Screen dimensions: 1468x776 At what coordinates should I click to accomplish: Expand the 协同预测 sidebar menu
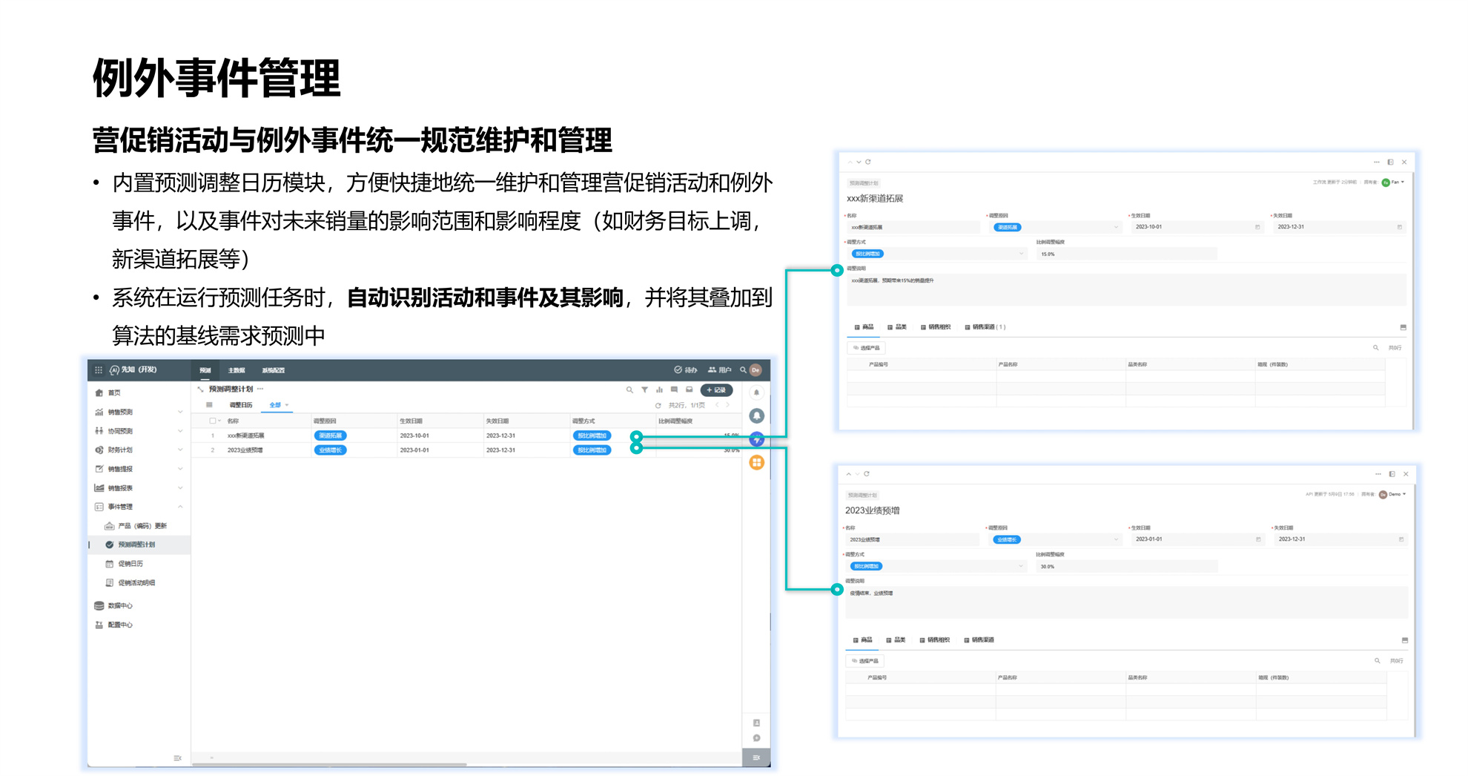pos(139,431)
